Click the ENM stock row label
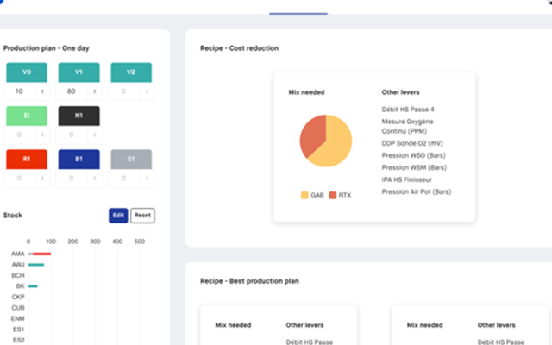Viewport: 552px width, 345px height. (18, 318)
